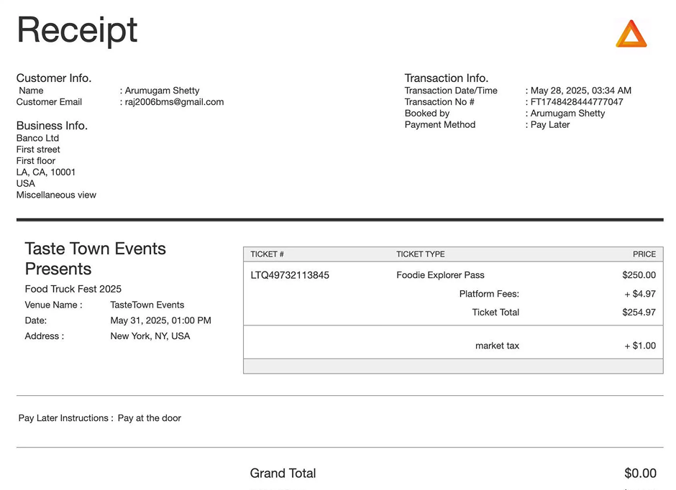
Task: Select the Ticket Total value $254.97
Action: pos(639,313)
